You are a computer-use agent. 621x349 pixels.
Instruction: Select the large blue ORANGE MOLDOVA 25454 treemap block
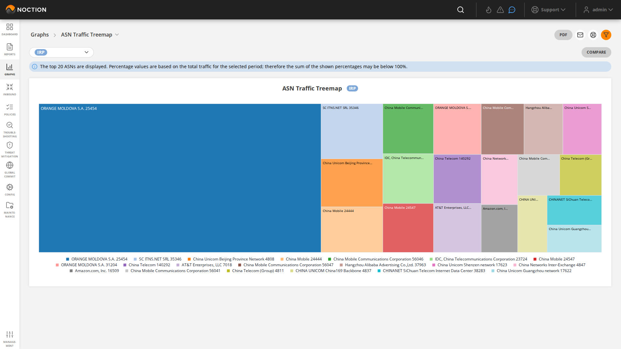tap(180, 178)
